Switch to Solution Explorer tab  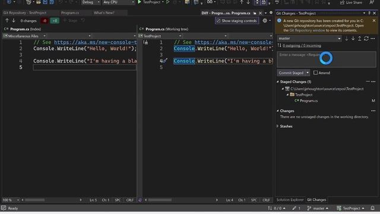click(290, 200)
